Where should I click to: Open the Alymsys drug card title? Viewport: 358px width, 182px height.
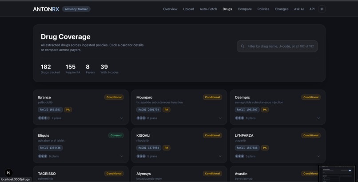143,174
